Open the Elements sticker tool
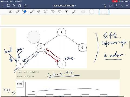130x97 pixels. (53, 12)
